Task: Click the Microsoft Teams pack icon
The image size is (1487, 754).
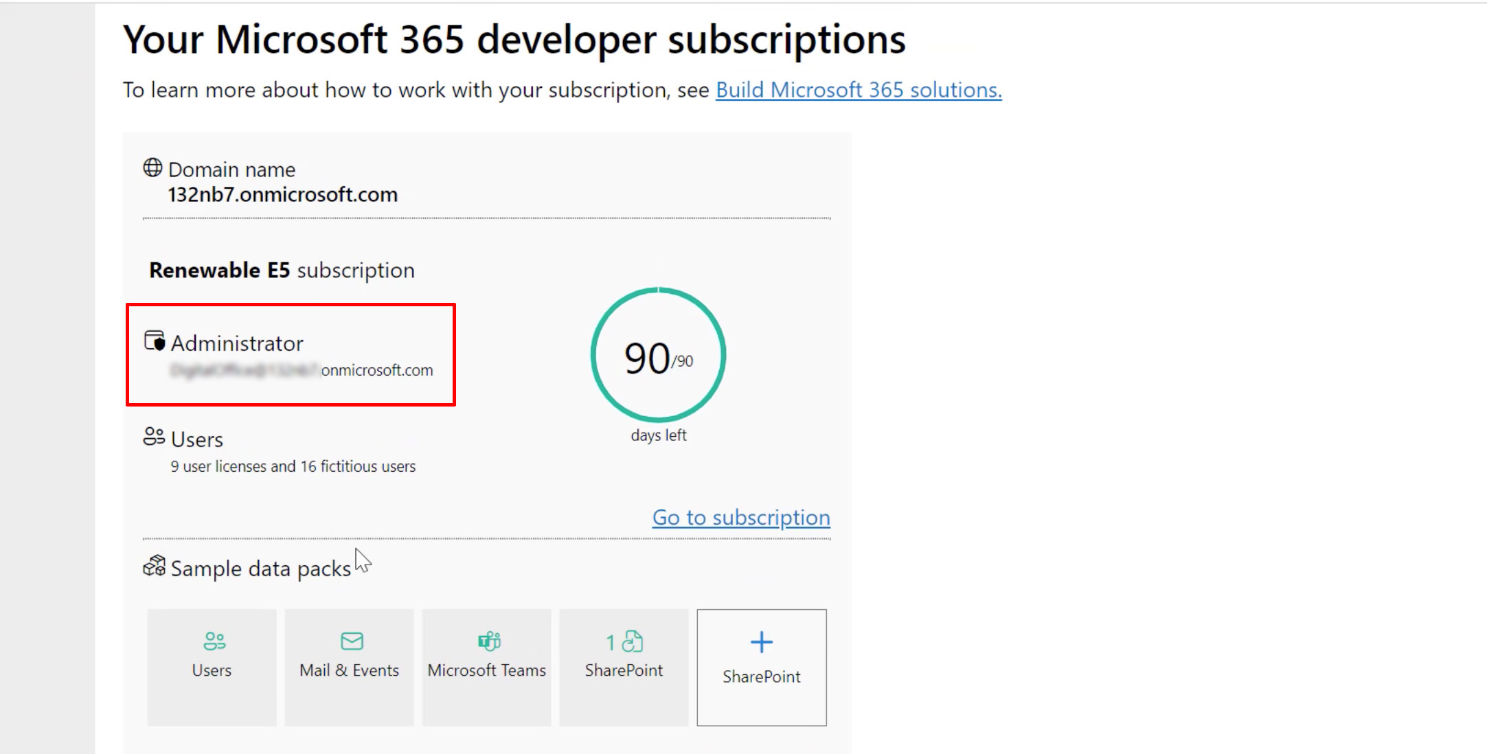Action: (x=489, y=641)
